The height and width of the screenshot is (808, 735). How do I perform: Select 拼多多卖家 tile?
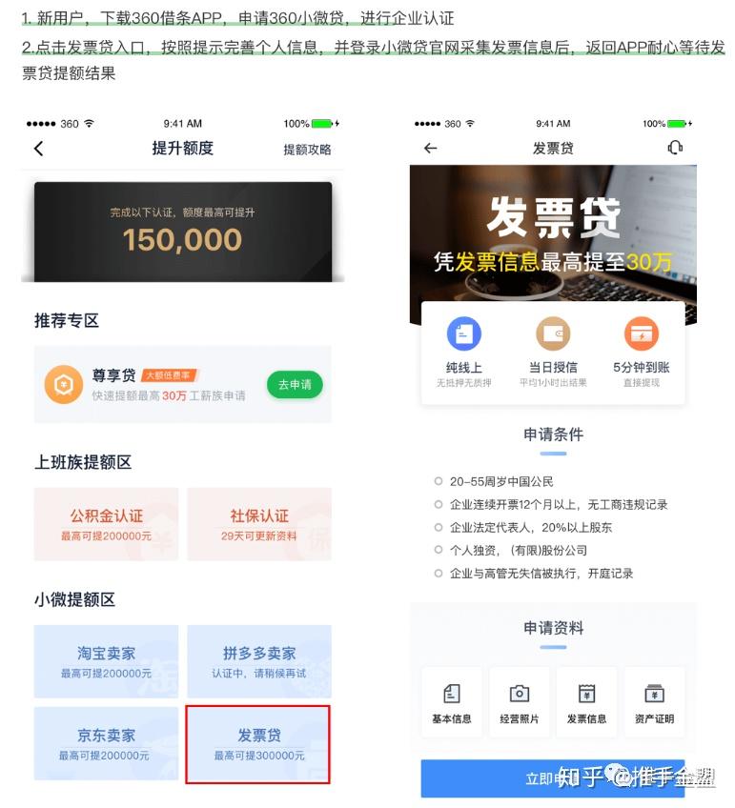tap(259, 661)
